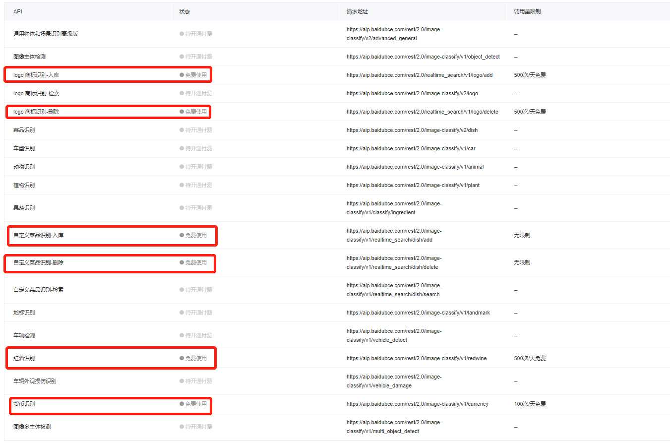Select the 车辆检测 API name
This screenshot has width=670, height=445.
pyautogui.click(x=24, y=335)
